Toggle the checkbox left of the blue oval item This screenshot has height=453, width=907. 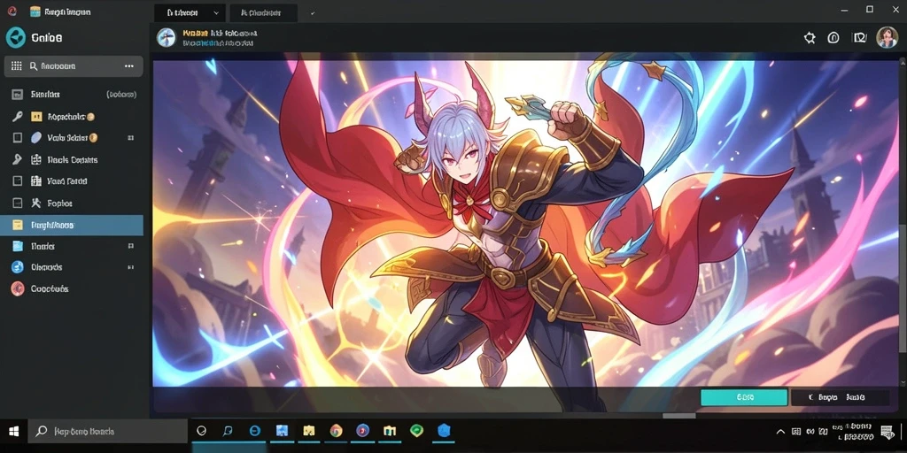tap(18, 137)
